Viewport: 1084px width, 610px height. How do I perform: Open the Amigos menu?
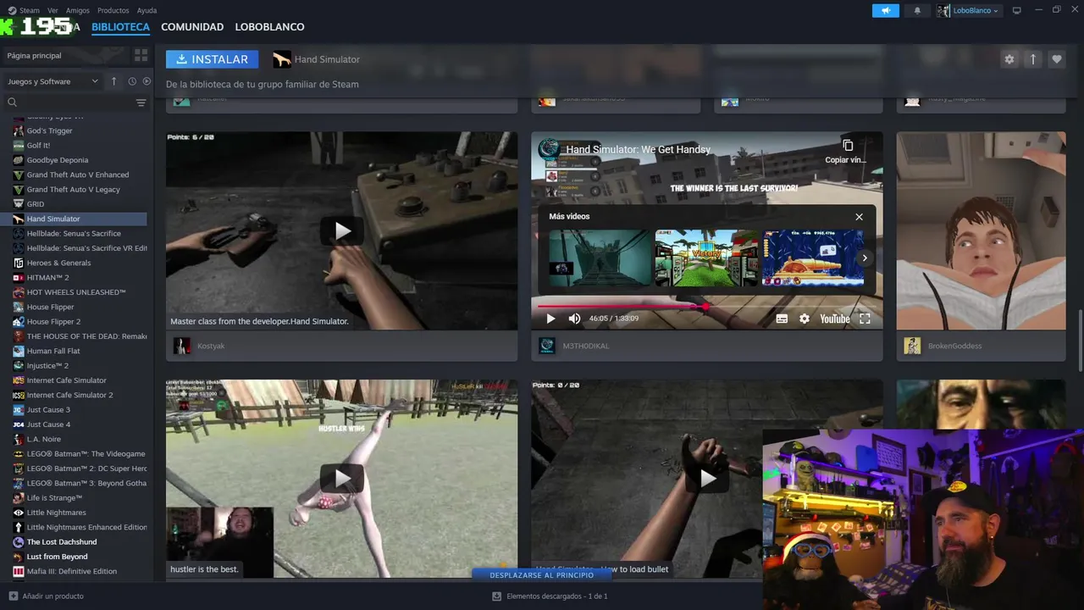click(x=78, y=10)
